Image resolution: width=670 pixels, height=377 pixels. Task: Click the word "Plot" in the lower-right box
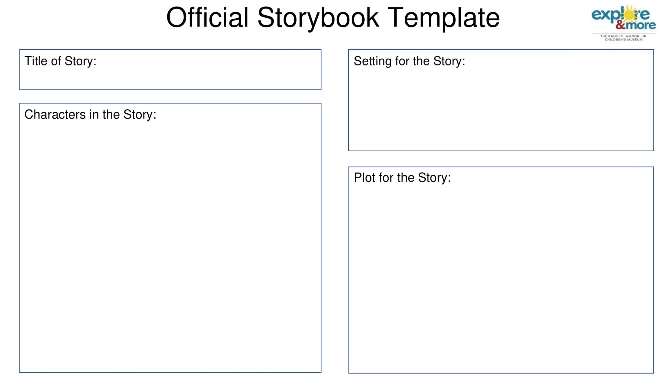[365, 178]
